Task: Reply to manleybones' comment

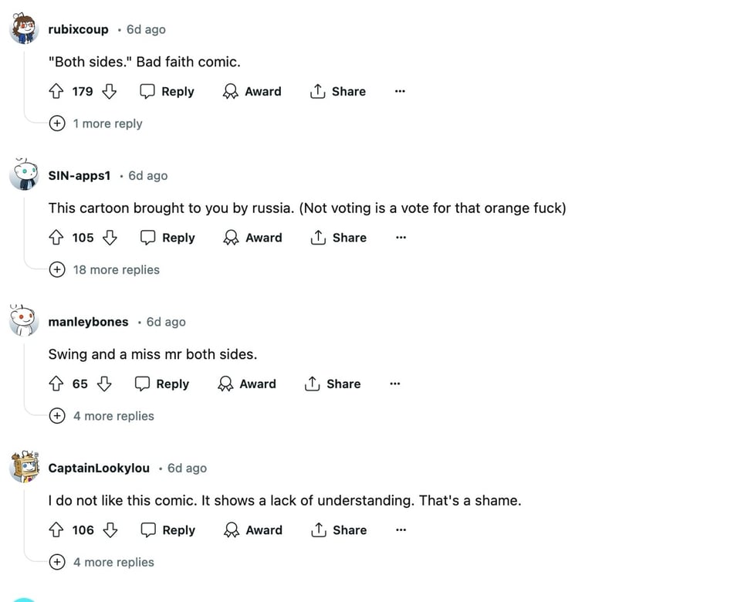Action: 162,384
